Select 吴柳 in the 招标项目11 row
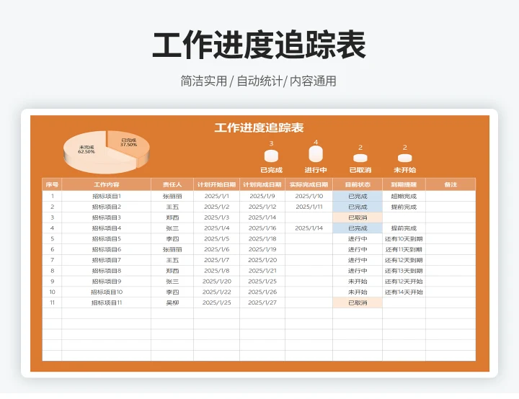519x399 pixels. pyautogui.click(x=172, y=302)
